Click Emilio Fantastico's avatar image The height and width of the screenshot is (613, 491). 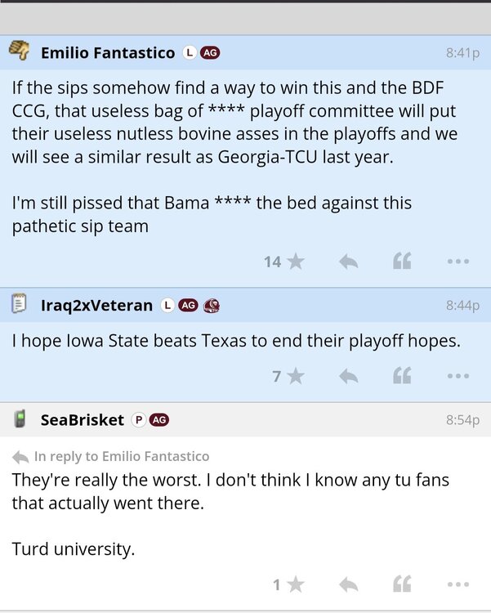tap(20, 51)
